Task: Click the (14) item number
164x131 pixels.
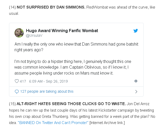Action: coord(12,7)
